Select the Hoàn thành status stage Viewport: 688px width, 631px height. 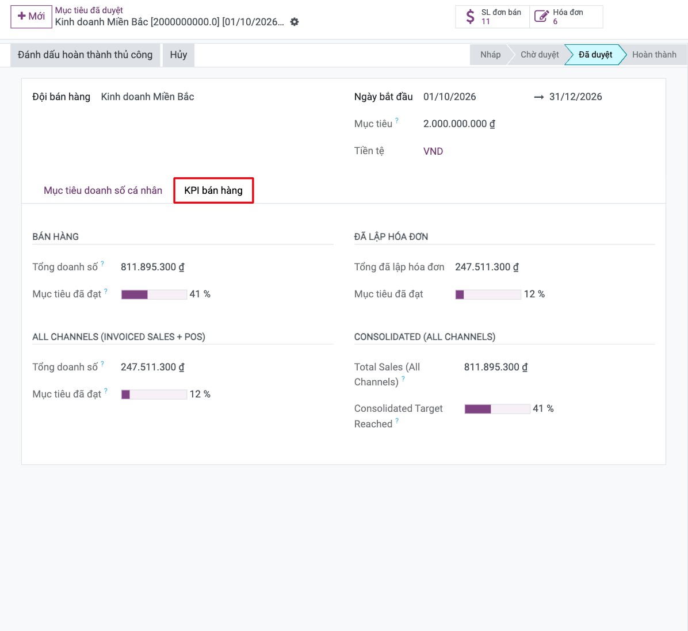point(654,55)
